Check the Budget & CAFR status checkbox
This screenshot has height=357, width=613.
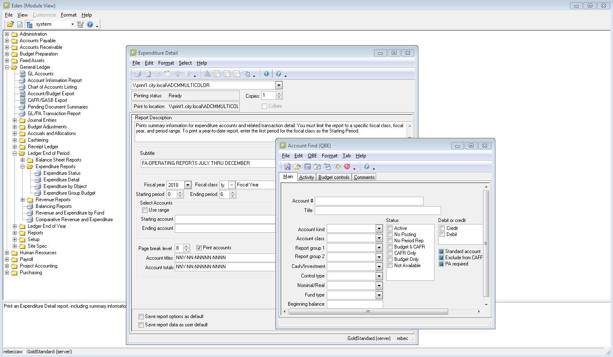click(x=390, y=247)
